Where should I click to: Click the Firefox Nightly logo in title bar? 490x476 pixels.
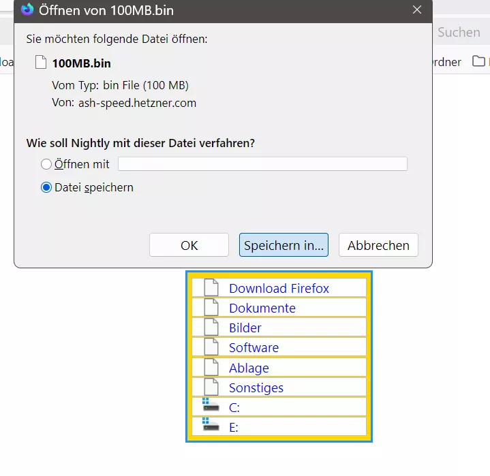point(27,10)
